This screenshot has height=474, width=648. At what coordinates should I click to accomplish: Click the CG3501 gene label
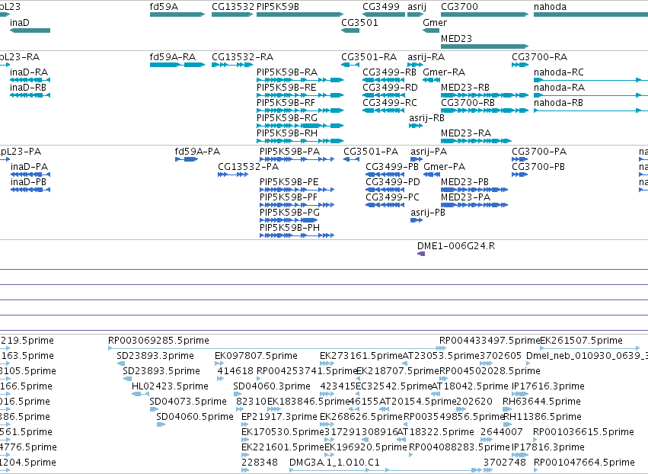pyautogui.click(x=359, y=22)
